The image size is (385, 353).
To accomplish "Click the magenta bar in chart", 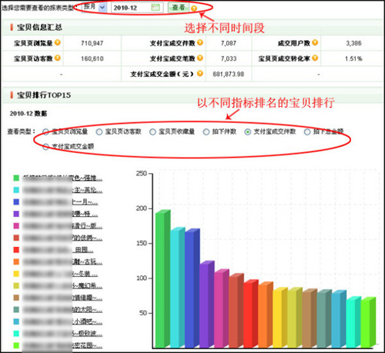I will pos(222,308).
